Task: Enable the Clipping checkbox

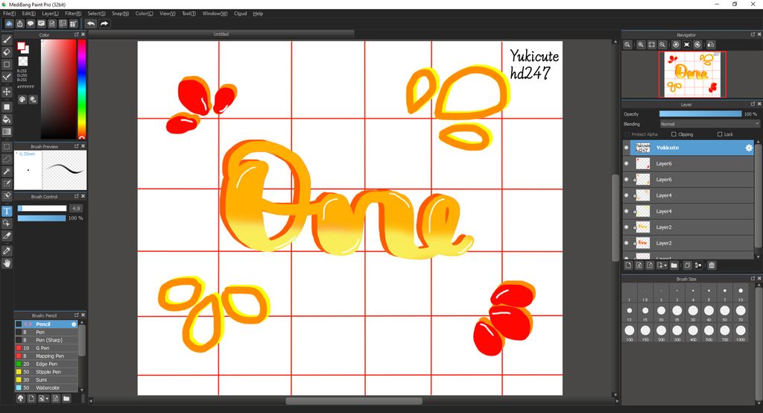Action: [674, 134]
